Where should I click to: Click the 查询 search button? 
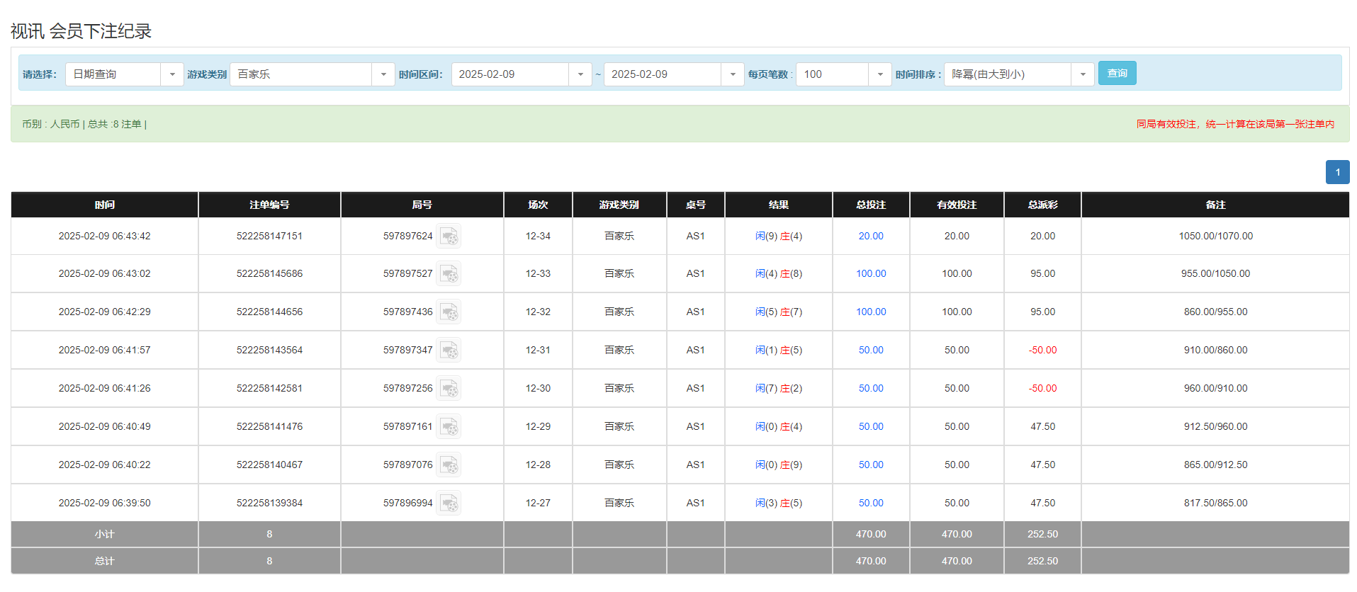pos(1117,74)
